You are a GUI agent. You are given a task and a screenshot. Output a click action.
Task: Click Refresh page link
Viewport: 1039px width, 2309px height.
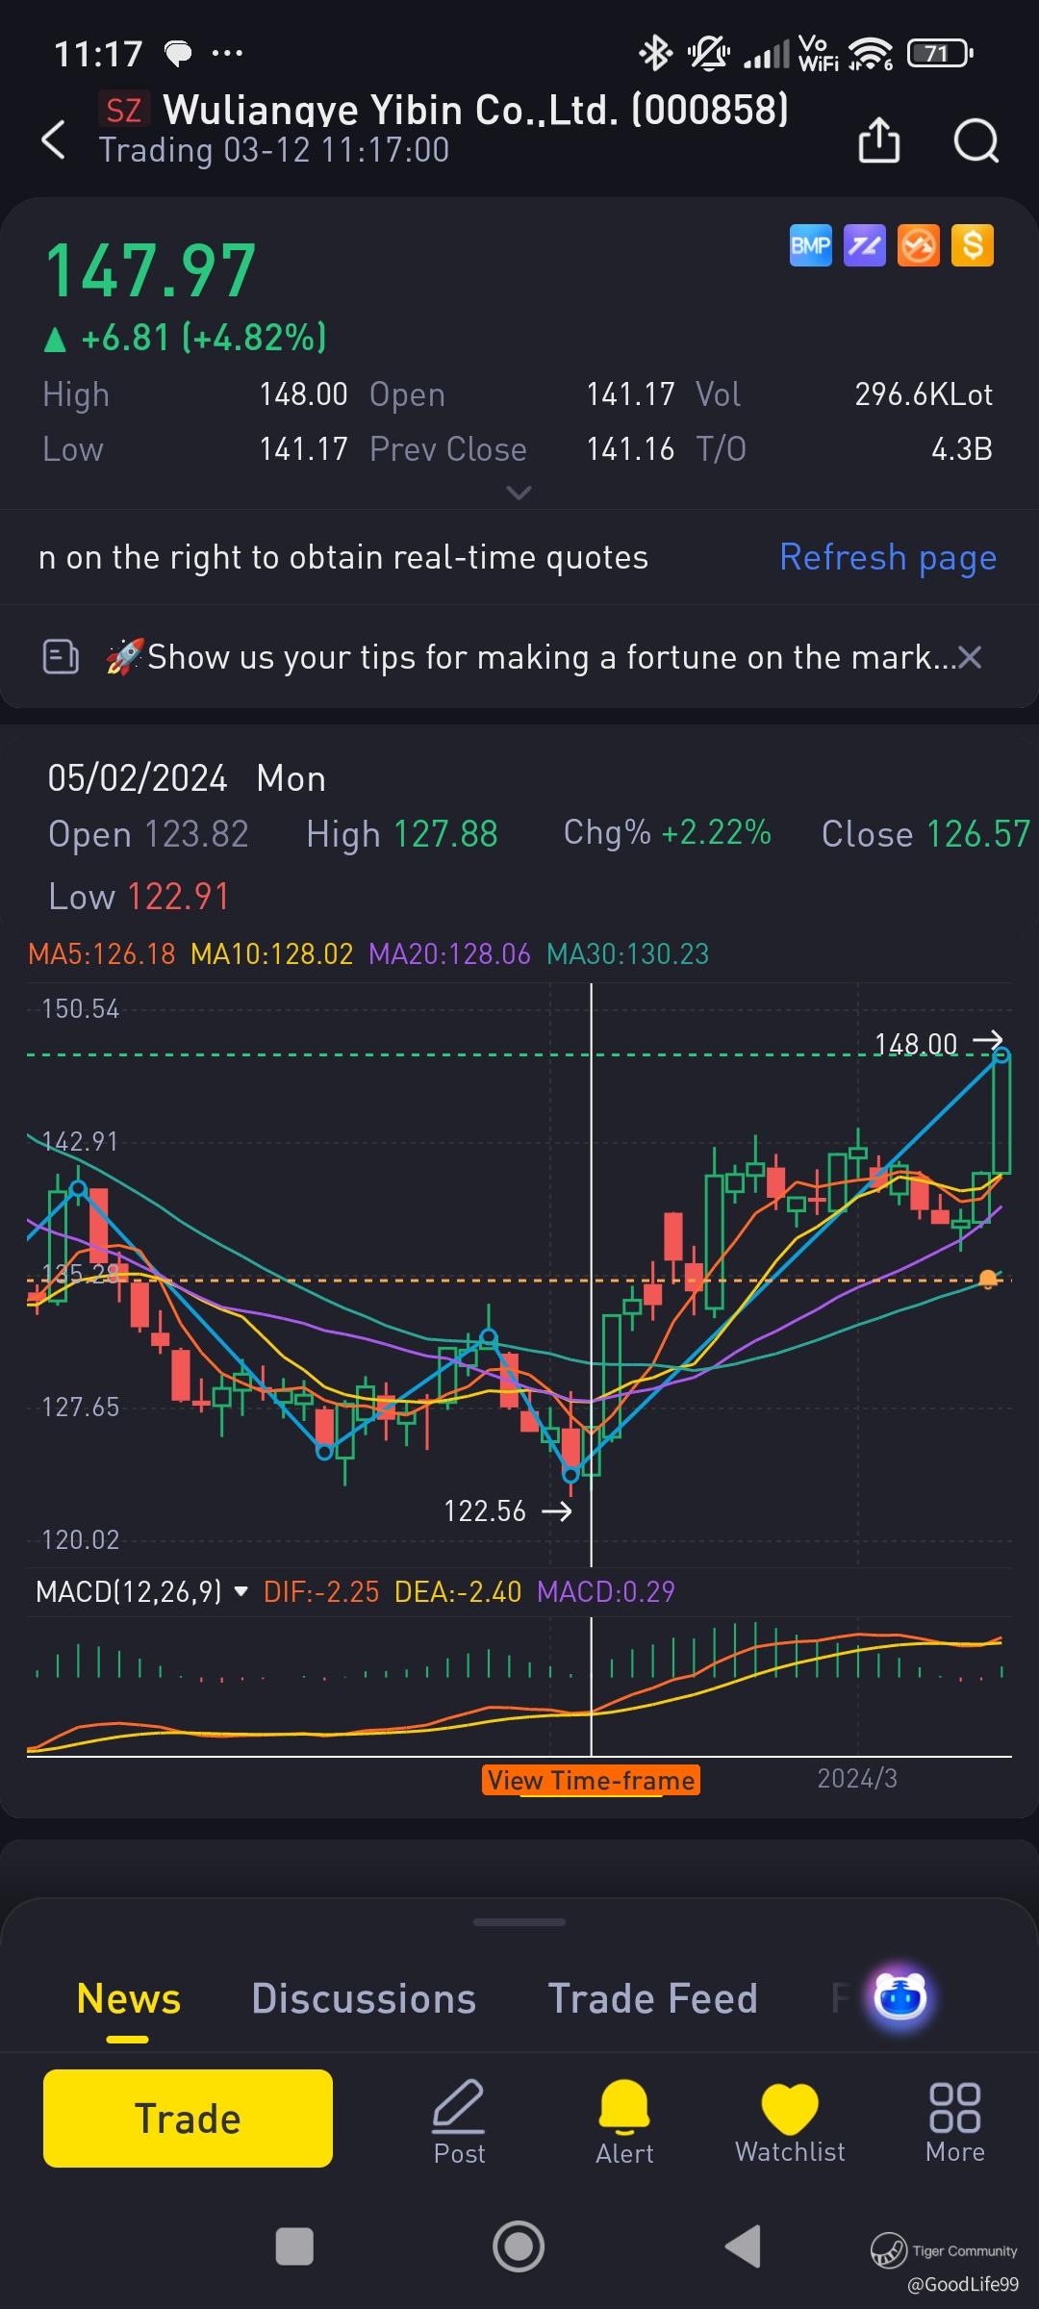point(888,557)
